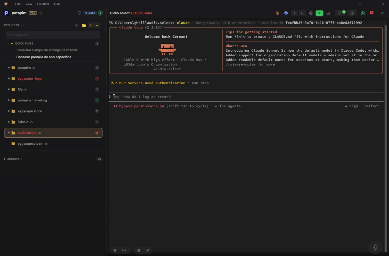Open the WhatsApp icon

[x=363, y=13]
